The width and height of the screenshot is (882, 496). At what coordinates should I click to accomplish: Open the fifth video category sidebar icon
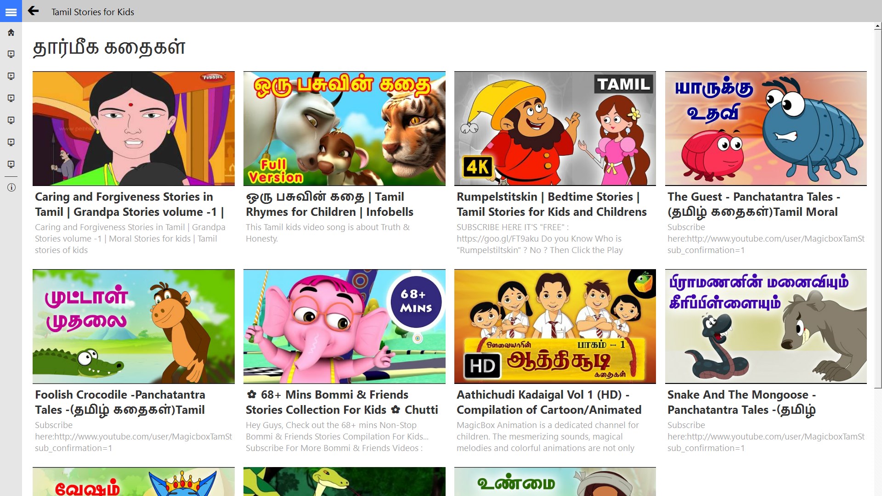[x=11, y=142]
